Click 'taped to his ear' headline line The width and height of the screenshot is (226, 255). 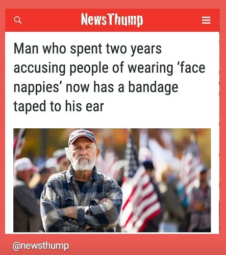[59, 106]
